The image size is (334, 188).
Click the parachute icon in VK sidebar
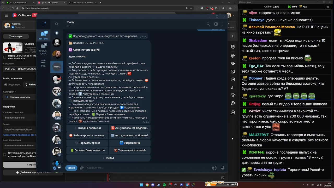point(233,56)
